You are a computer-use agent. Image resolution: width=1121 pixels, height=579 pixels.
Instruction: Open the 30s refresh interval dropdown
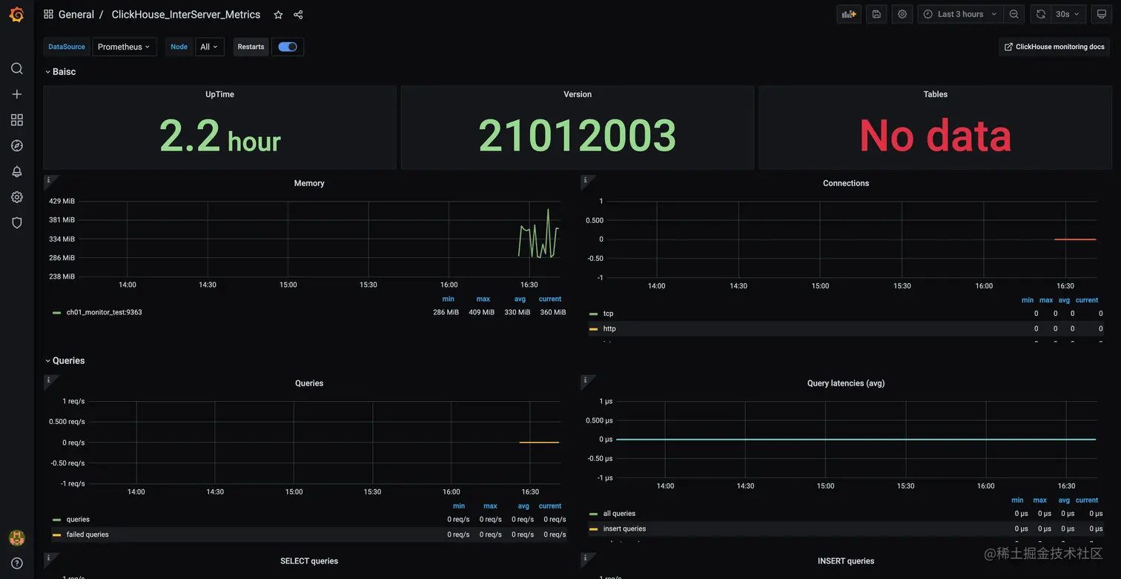[1068, 14]
